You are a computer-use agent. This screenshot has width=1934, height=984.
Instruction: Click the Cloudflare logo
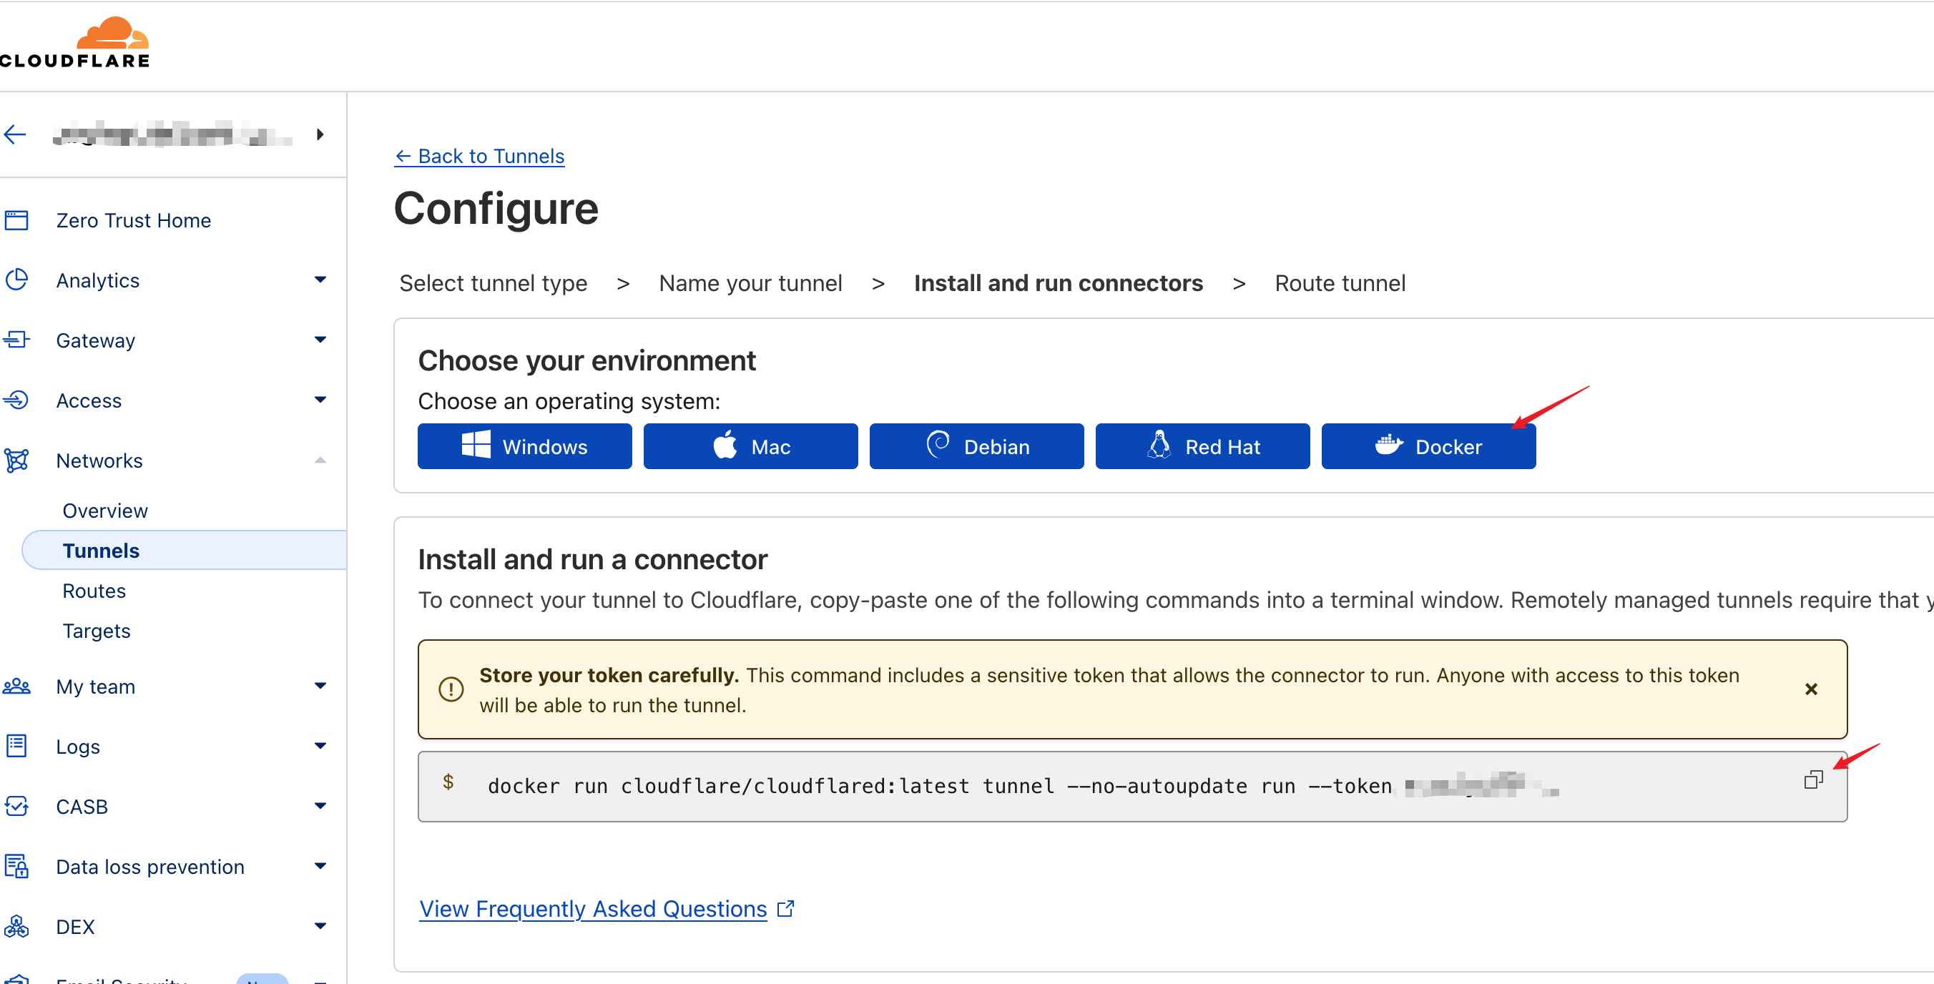point(74,43)
